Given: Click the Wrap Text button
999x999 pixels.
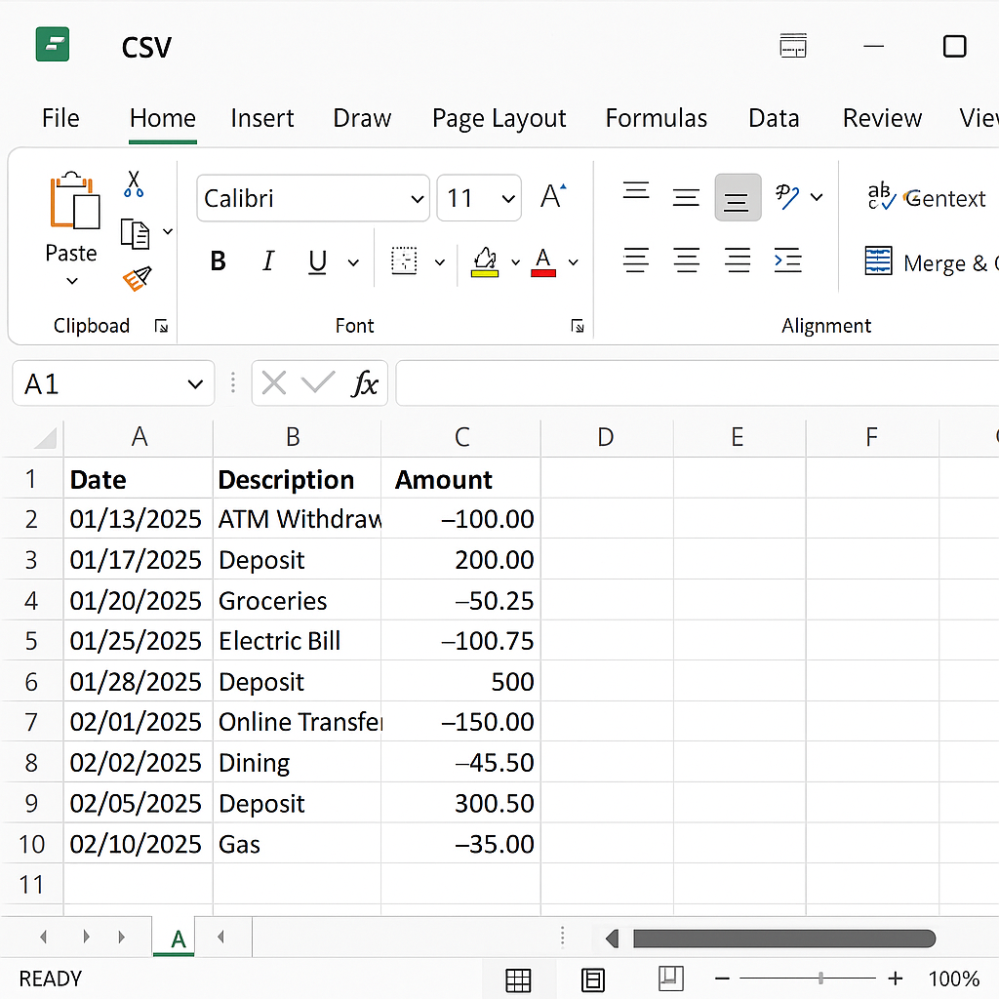Looking at the screenshot, I should [927, 198].
